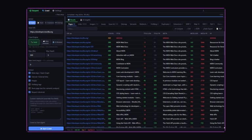Open the Hreflang sub-tab

click(x=155, y=24)
